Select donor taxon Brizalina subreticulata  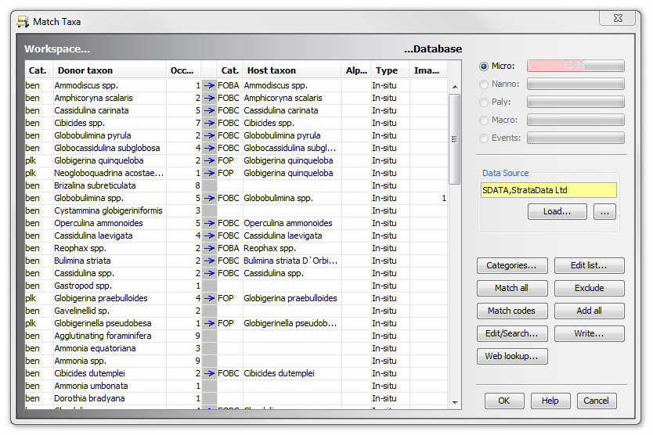tap(95, 185)
